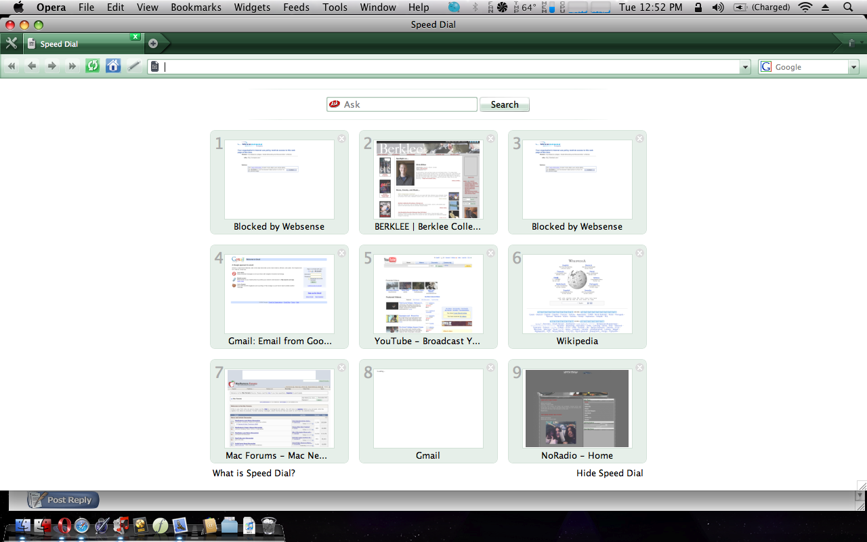867x542 pixels.
Task: Click 'What is Speed Dial?' link
Action: coord(254,473)
